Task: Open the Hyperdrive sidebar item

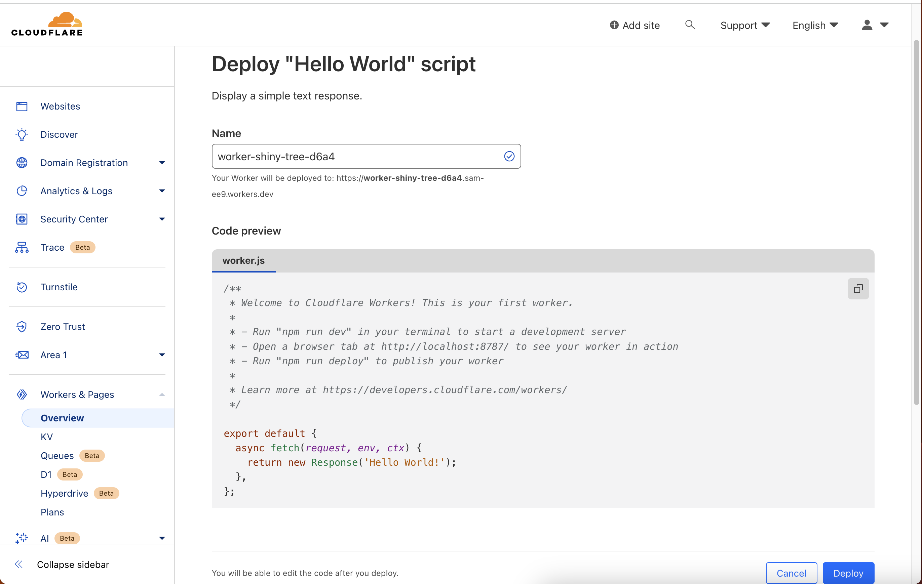Action: pos(64,493)
